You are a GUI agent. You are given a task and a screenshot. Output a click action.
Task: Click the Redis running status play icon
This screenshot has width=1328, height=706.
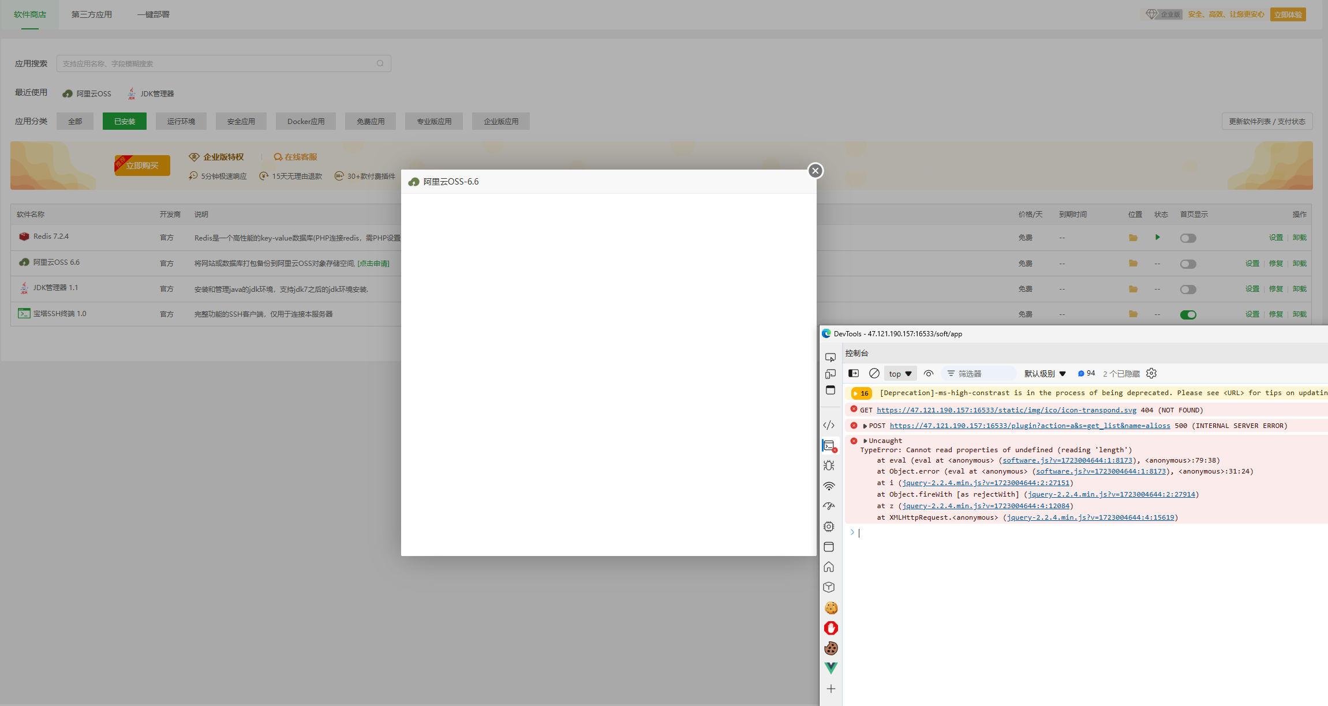[1157, 238]
